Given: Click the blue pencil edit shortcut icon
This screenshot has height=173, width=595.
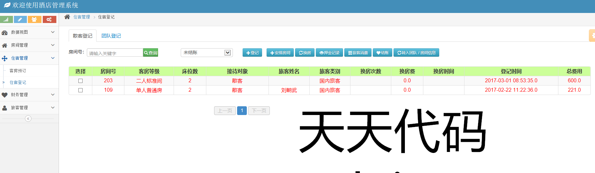Looking at the screenshot, I should [x=20, y=20].
